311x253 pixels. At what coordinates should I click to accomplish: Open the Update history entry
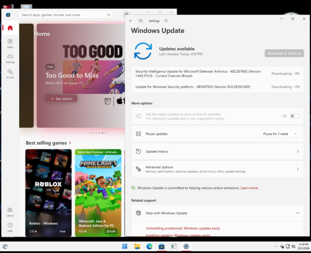pyautogui.click(x=218, y=151)
